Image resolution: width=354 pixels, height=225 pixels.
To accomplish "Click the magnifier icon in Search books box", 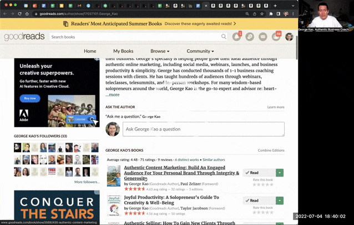I will coord(224,37).
